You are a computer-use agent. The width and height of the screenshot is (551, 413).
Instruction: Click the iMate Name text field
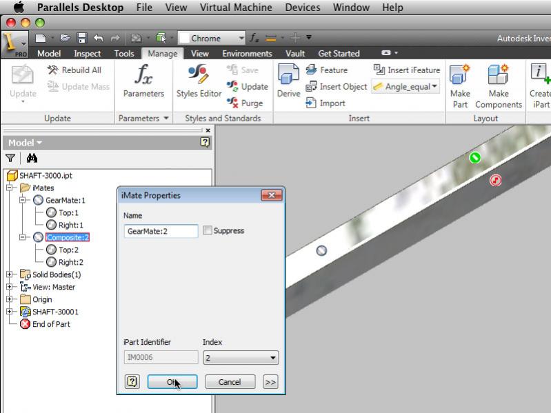161,231
